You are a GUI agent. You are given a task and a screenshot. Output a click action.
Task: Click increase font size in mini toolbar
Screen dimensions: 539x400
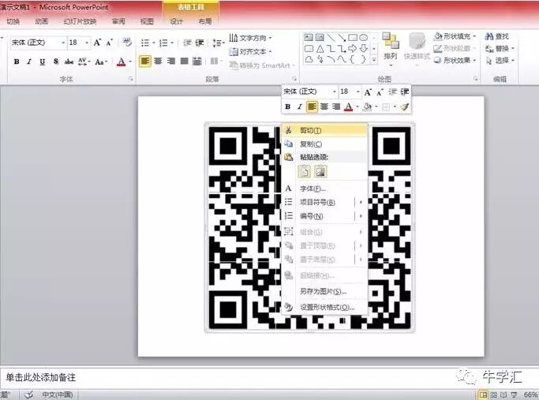(x=368, y=92)
